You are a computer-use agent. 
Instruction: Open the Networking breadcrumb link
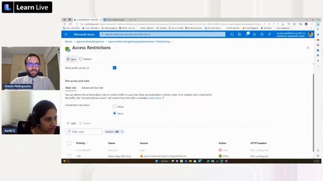point(139,41)
